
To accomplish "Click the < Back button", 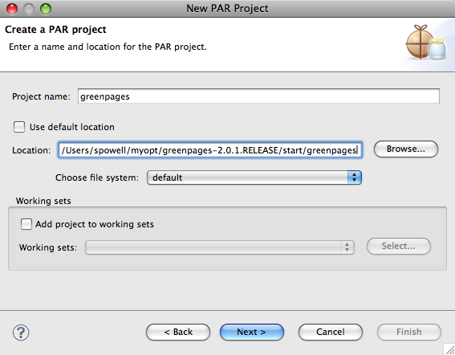I will tap(178, 332).
